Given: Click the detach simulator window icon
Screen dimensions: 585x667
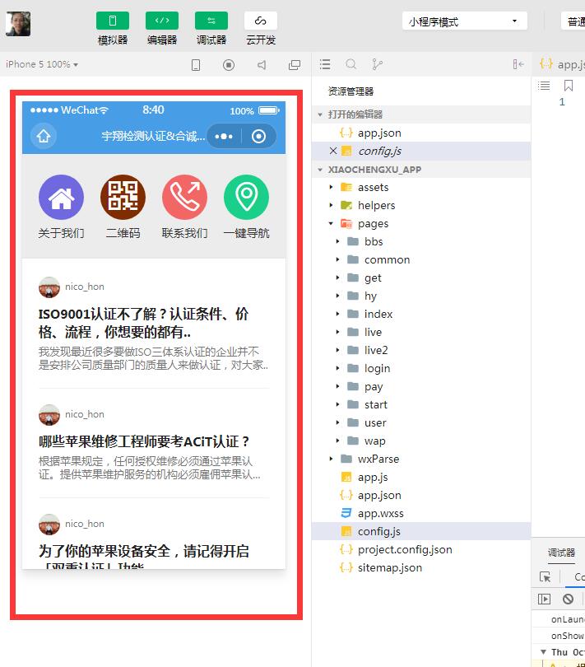Looking at the screenshot, I should pyautogui.click(x=295, y=64).
